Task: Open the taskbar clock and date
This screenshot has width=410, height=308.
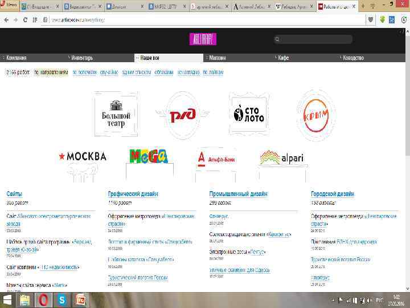Action: coord(396,301)
